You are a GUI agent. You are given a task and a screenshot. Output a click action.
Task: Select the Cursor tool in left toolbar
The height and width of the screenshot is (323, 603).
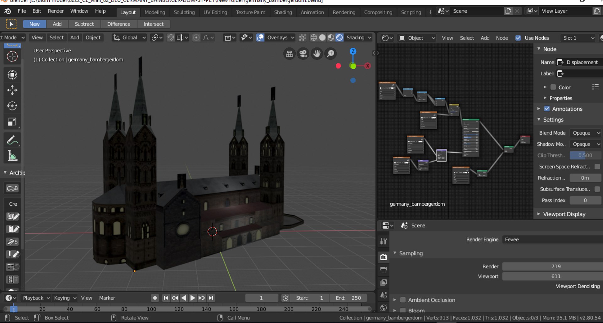(x=12, y=57)
